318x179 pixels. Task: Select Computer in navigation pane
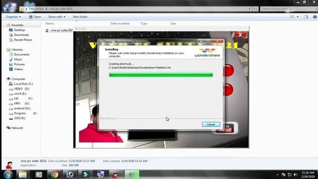tap(18, 79)
